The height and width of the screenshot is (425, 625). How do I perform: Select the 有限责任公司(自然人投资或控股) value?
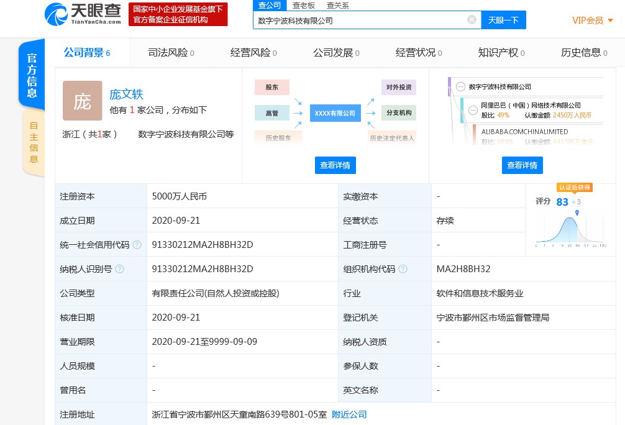[x=216, y=293]
